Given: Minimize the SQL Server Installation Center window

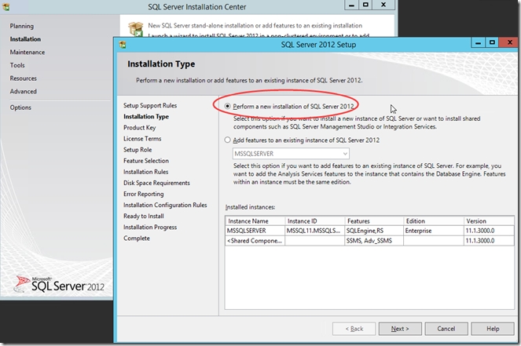Looking at the screenshot, I should pyautogui.click(x=351, y=5).
